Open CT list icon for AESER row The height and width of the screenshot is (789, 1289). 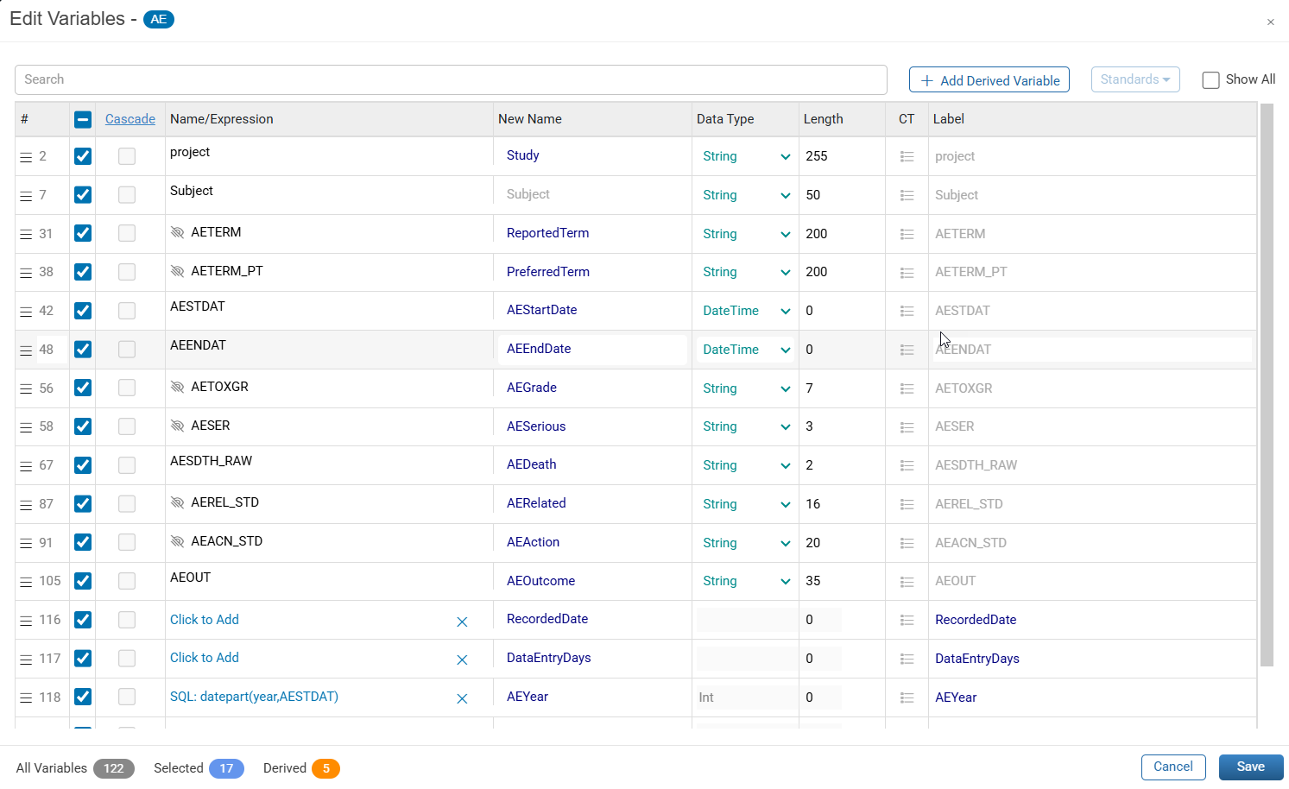(907, 427)
